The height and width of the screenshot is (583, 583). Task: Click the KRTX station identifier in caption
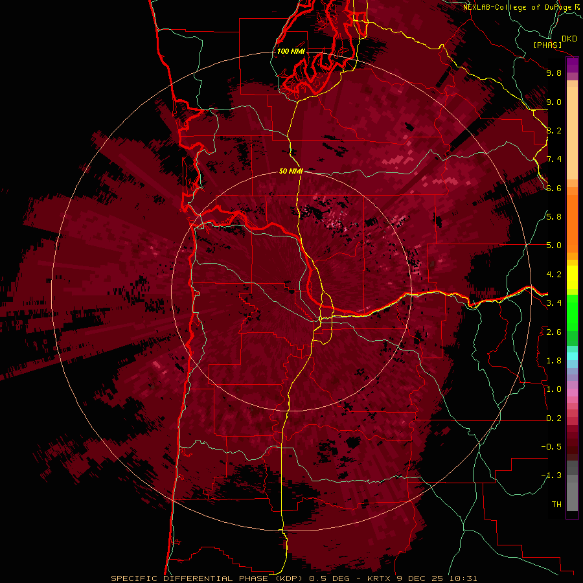click(x=379, y=578)
